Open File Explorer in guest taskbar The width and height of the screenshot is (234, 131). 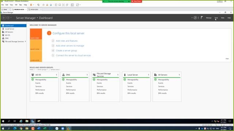pos(27,121)
